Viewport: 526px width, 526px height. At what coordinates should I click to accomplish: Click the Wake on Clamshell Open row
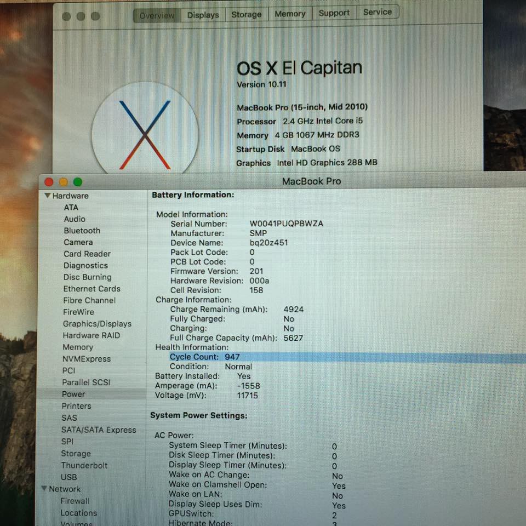coord(257,485)
